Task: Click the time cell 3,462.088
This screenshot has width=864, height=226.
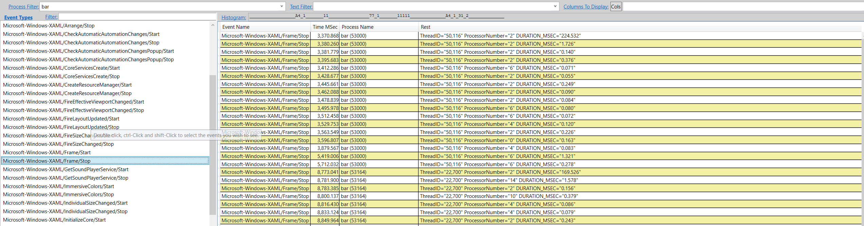Action: (325, 92)
